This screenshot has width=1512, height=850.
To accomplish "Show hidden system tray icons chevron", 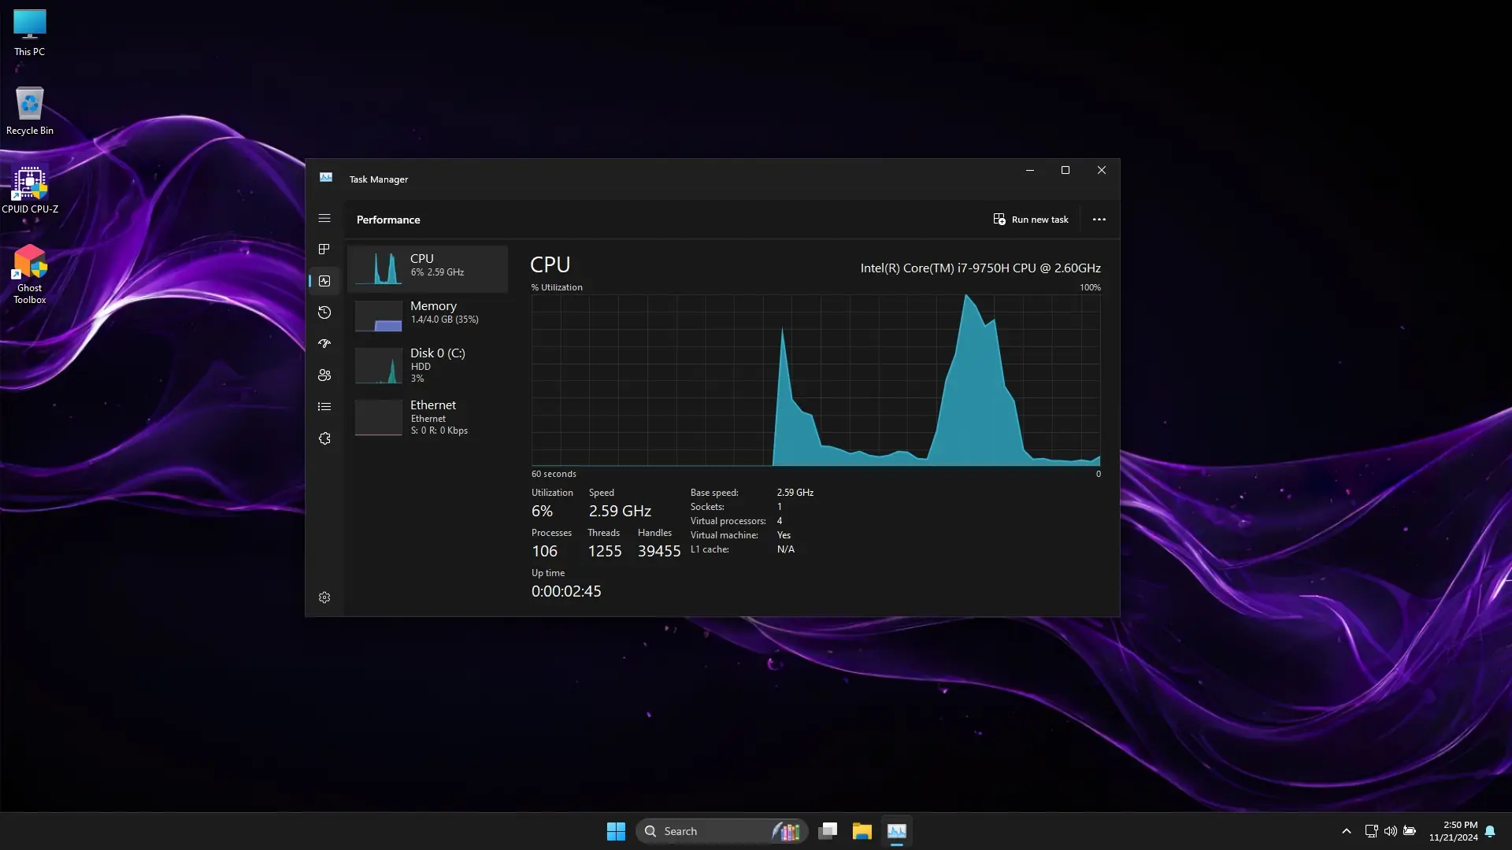I will coord(1346,831).
